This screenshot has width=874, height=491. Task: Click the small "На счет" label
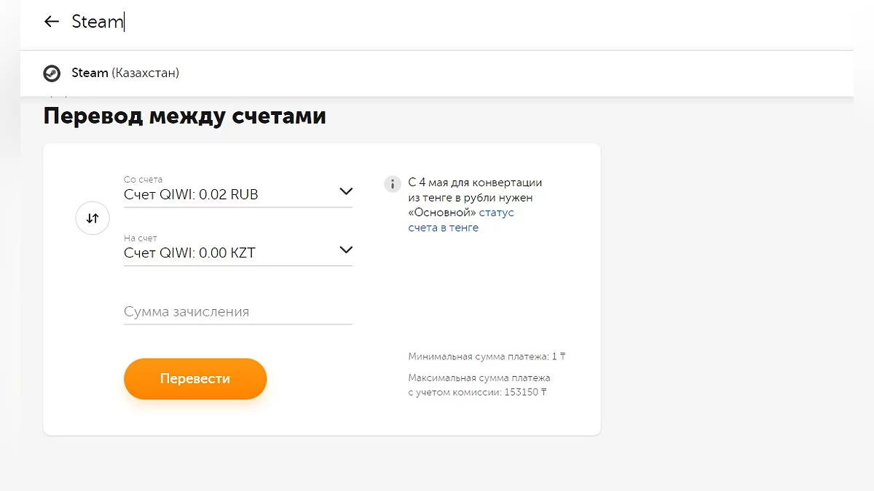[141, 239]
